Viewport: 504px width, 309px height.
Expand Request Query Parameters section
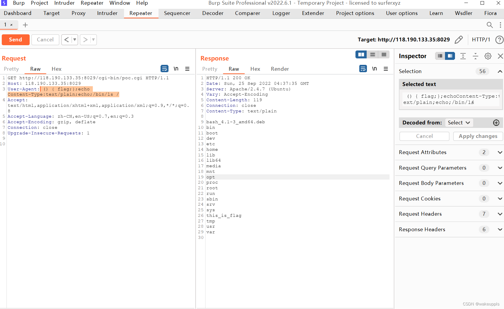coord(500,168)
